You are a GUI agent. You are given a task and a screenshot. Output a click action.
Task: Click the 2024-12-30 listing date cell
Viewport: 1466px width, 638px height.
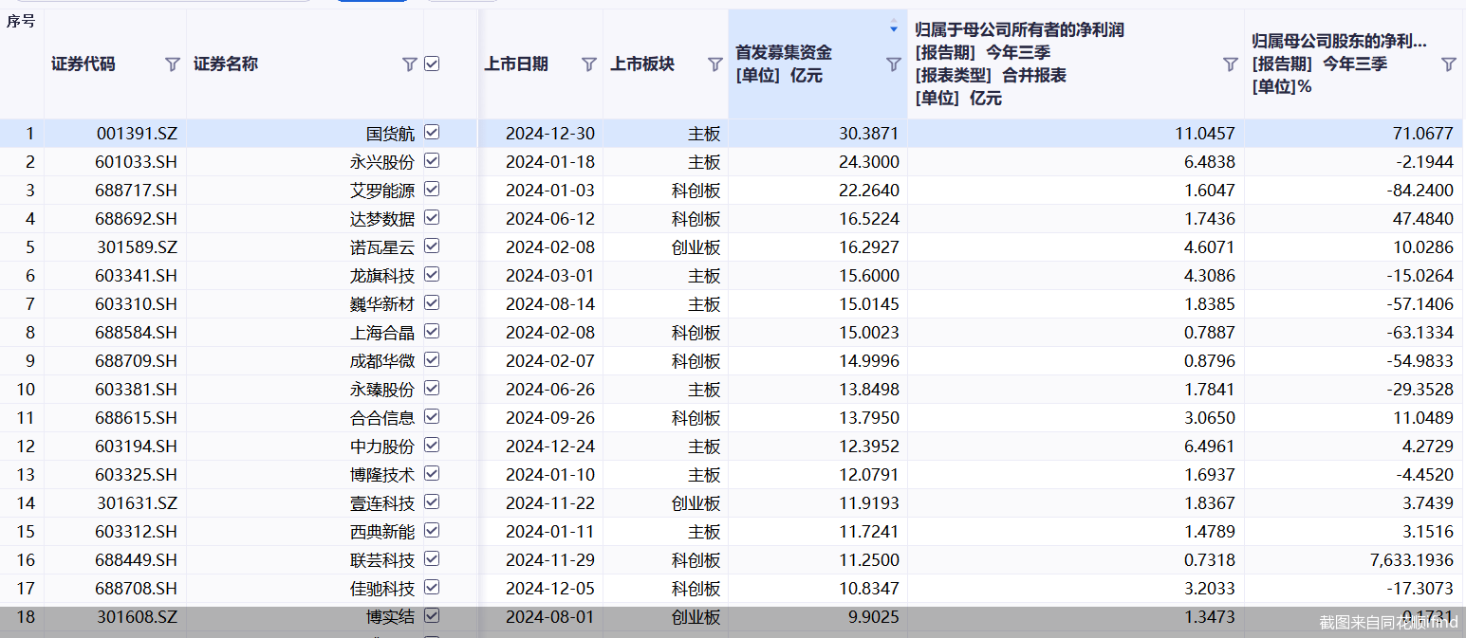click(549, 134)
